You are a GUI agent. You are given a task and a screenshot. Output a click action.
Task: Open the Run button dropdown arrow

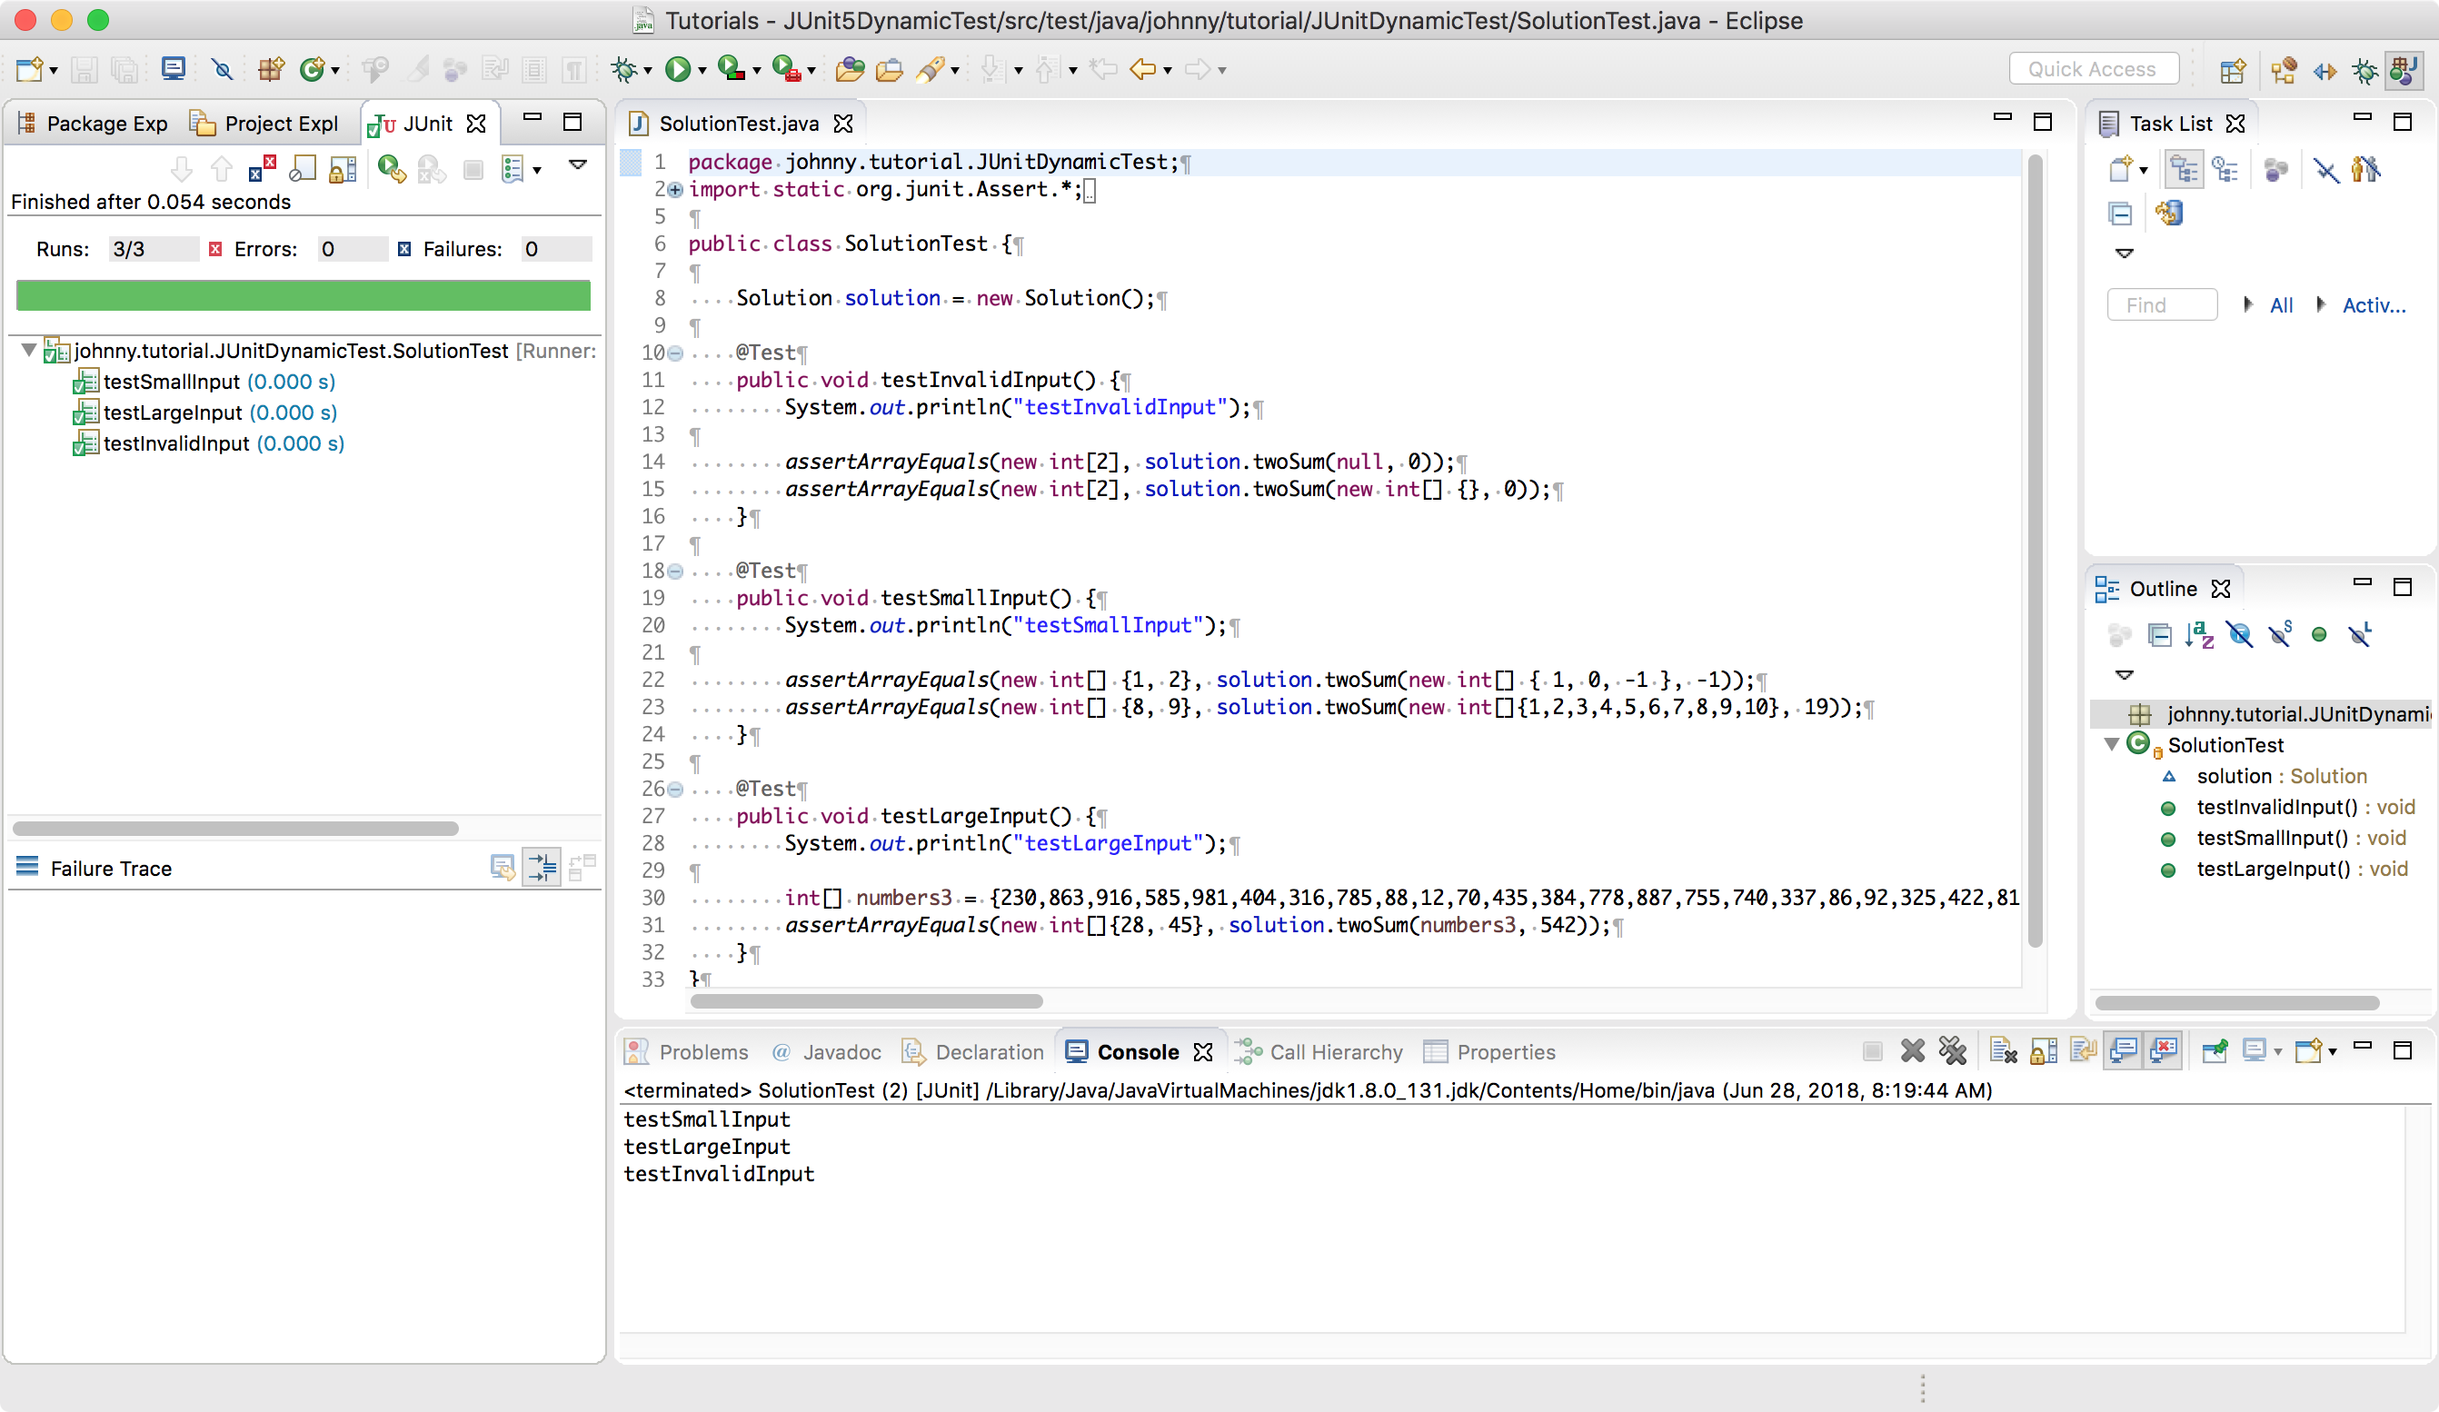click(x=702, y=71)
